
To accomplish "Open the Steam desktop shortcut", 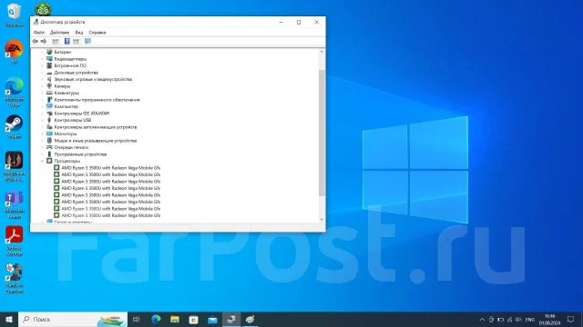I will tap(15, 126).
